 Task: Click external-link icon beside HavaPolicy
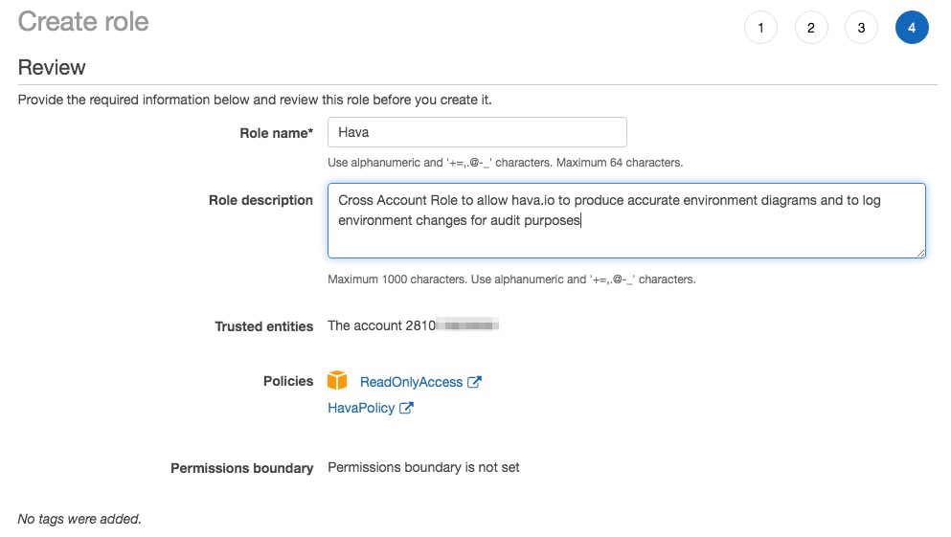pyautogui.click(x=406, y=408)
